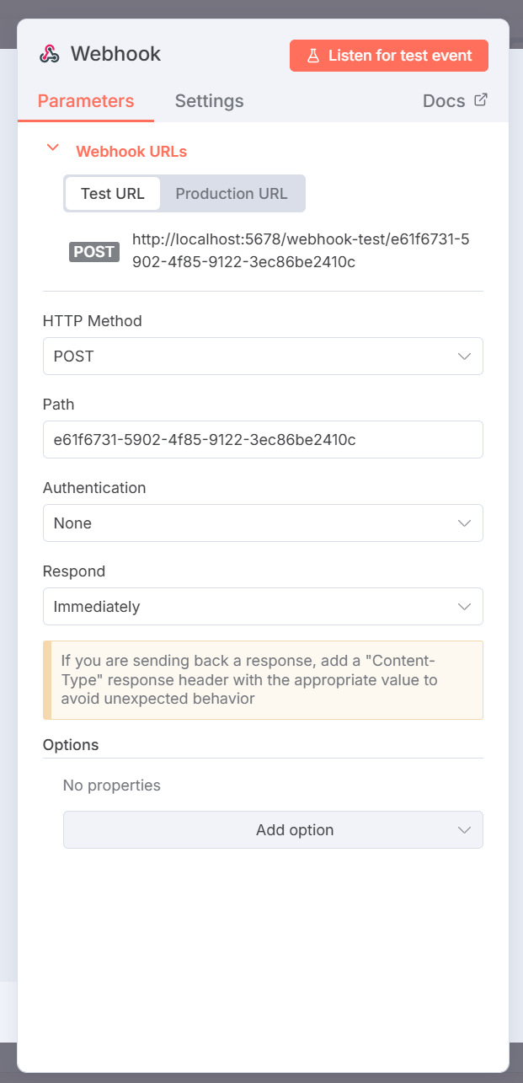Viewport: 523px width, 1083px height.
Task: Collapse the Webhook URLs section chevron
Action: 53,147
